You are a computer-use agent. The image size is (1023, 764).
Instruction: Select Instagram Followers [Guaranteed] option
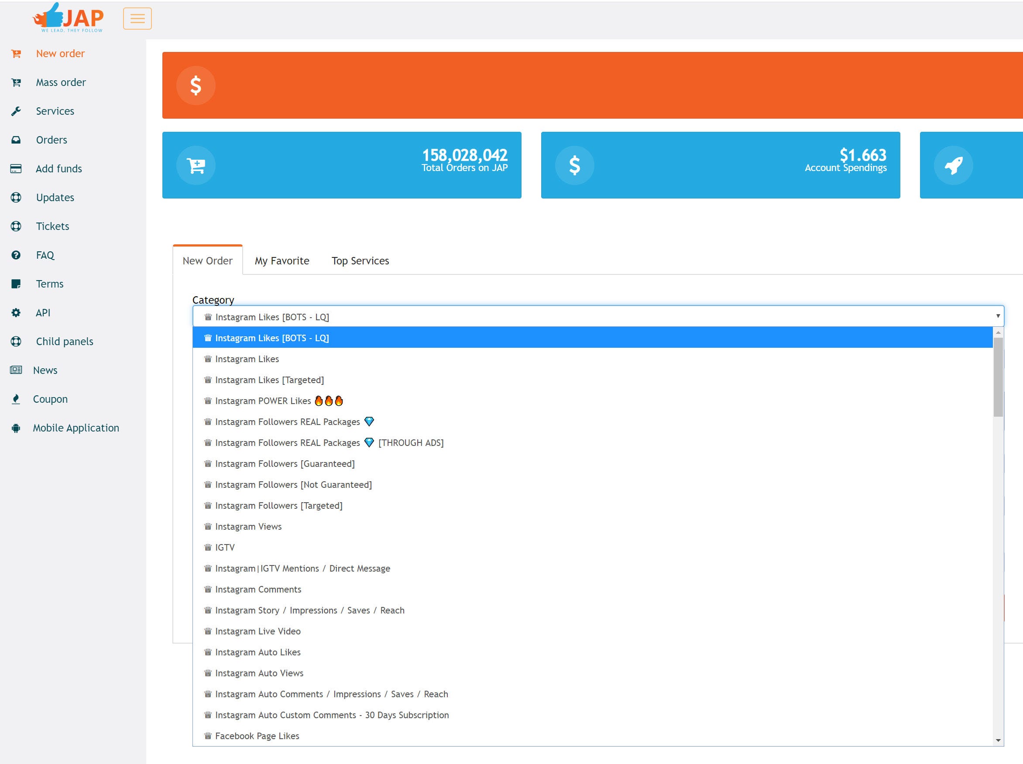[593, 463]
